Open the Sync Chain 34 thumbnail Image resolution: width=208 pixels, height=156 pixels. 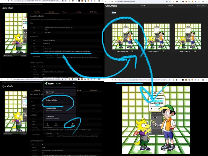(x=125, y=36)
